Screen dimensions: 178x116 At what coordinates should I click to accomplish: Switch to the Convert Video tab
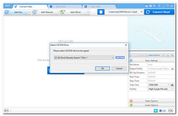click(26, 7)
